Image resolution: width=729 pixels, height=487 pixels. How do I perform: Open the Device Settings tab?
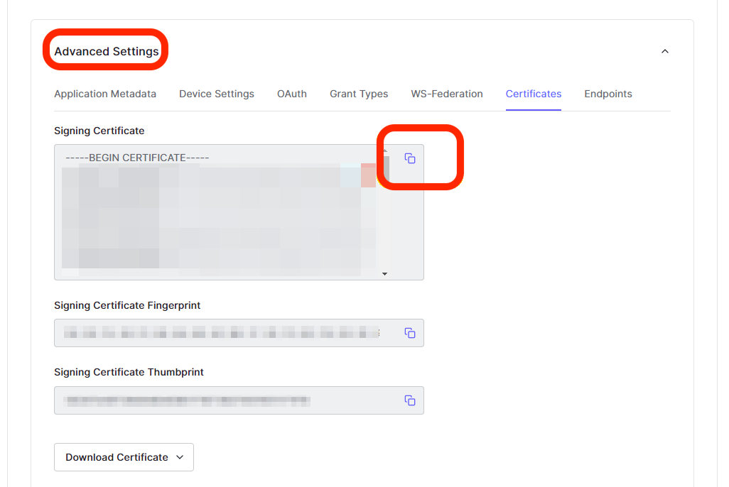pyautogui.click(x=217, y=94)
